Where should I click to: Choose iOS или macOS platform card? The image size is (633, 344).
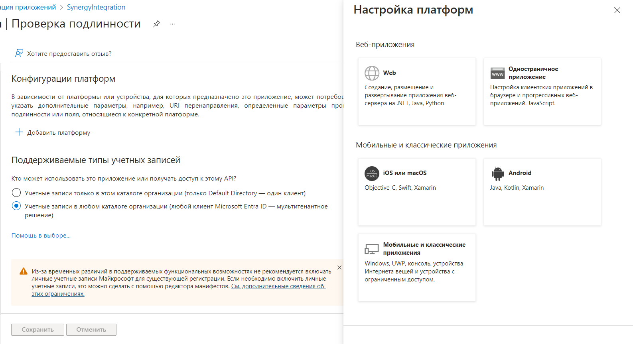[x=417, y=192]
